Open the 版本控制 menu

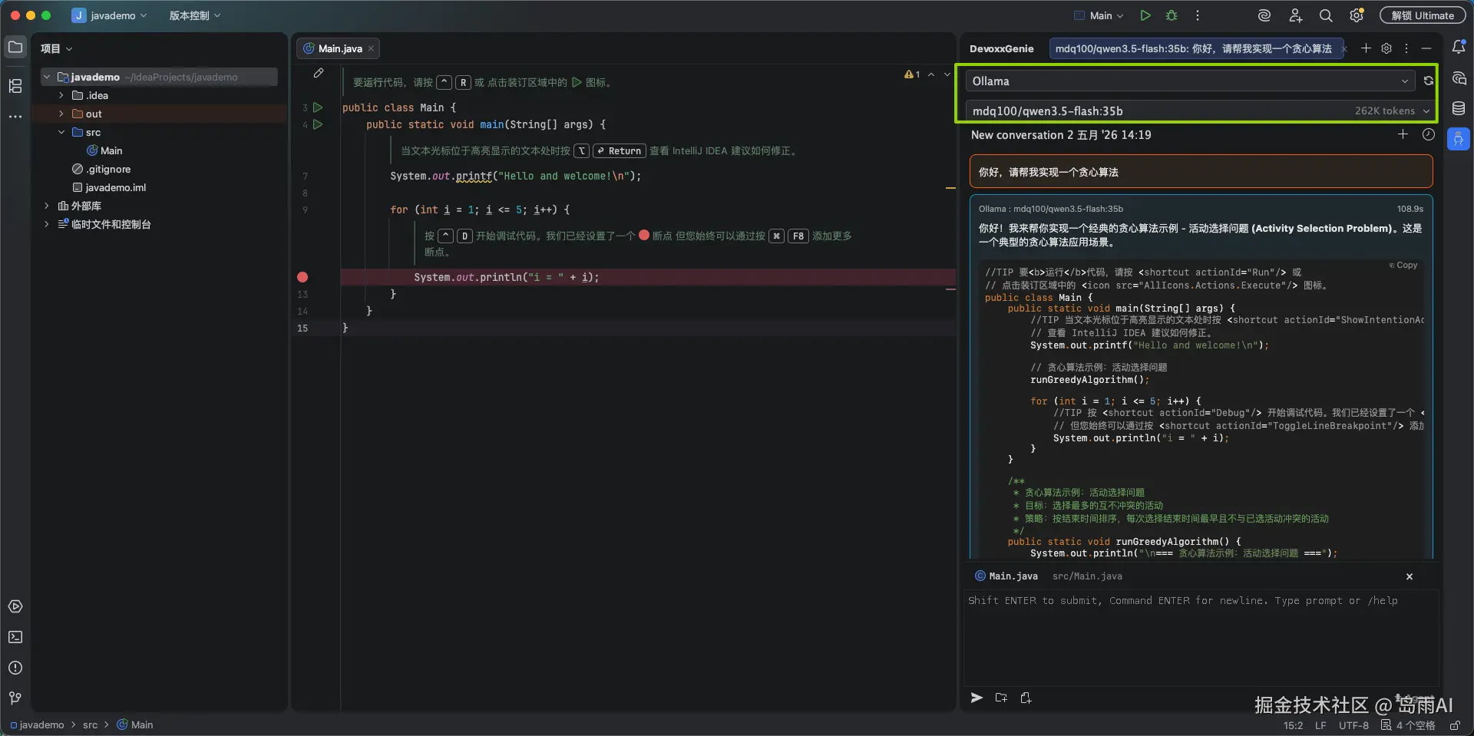pyautogui.click(x=195, y=15)
